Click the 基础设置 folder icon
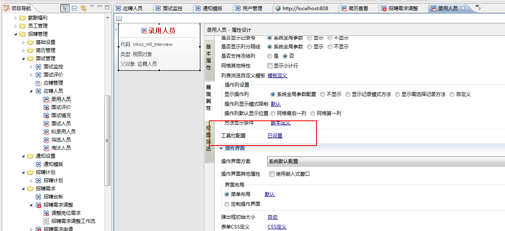The image size is (505, 231). coord(31,42)
